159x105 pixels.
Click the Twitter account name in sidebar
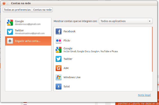[19, 31]
